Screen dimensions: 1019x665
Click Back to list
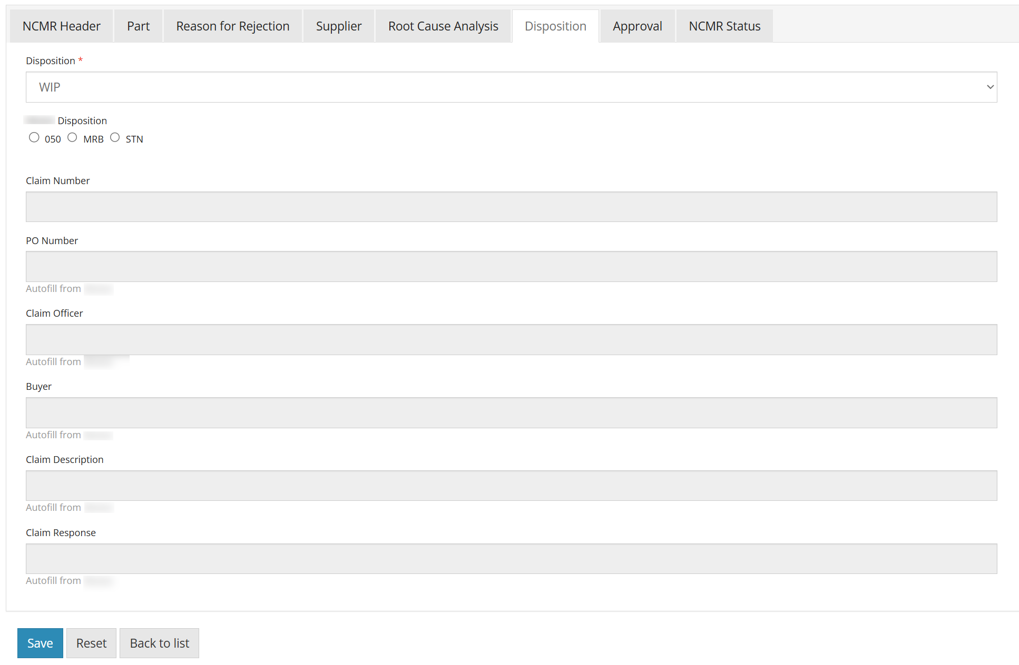pyautogui.click(x=159, y=643)
